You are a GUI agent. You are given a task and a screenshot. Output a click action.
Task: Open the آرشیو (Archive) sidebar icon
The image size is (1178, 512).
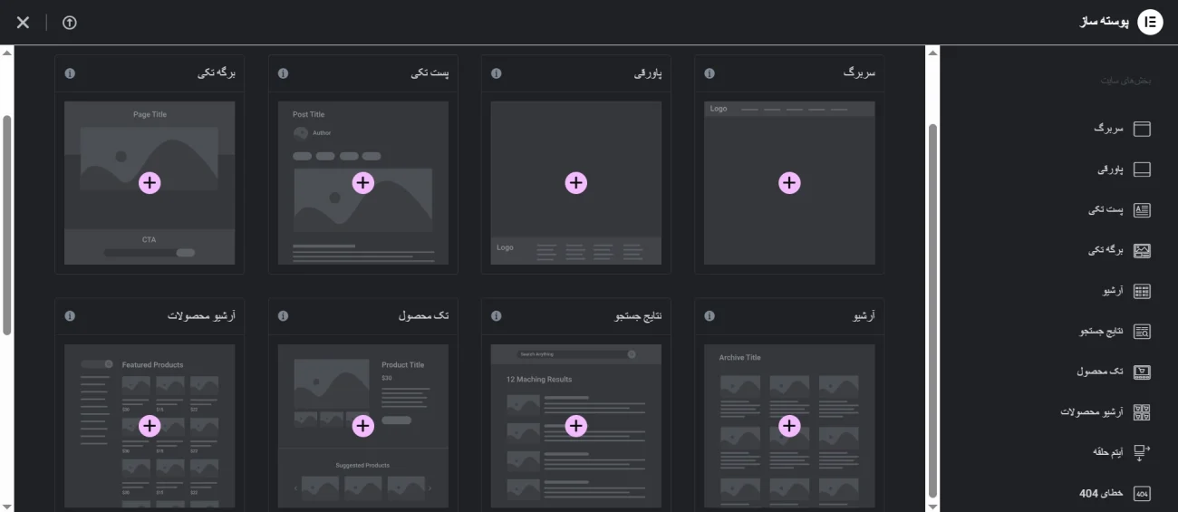point(1142,291)
